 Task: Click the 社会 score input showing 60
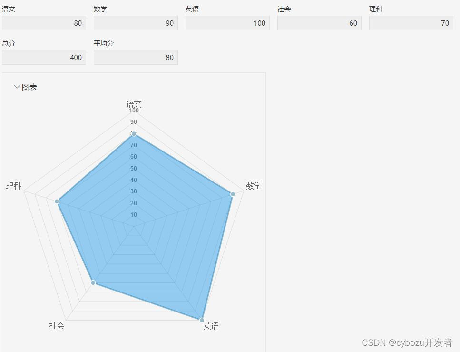point(319,23)
